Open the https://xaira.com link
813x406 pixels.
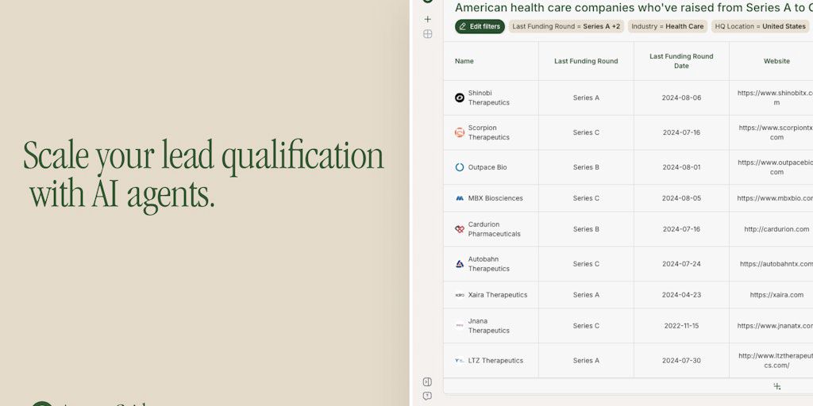[x=776, y=295]
